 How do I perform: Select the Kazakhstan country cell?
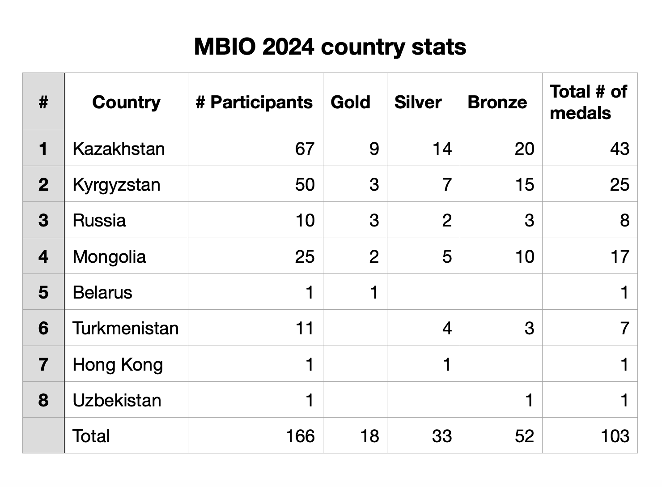pyautogui.click(x=119, y=149)
